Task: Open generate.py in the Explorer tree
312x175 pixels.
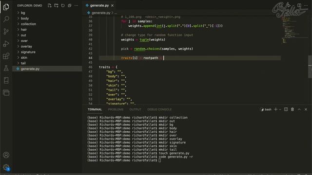Action: (47, 69)
